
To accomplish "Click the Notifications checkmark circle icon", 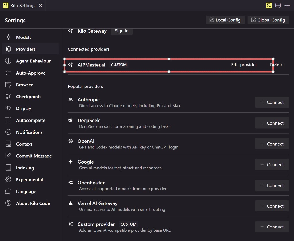I will (x=8, y=132).
